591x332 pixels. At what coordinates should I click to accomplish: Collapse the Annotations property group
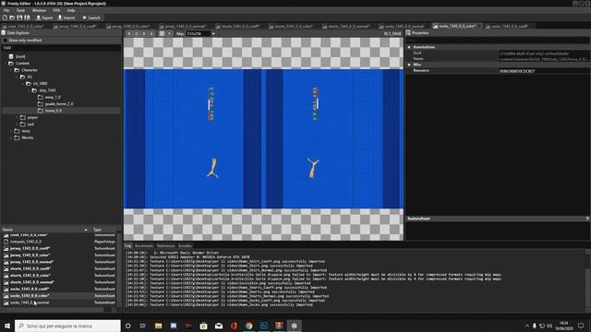point(409,47)
